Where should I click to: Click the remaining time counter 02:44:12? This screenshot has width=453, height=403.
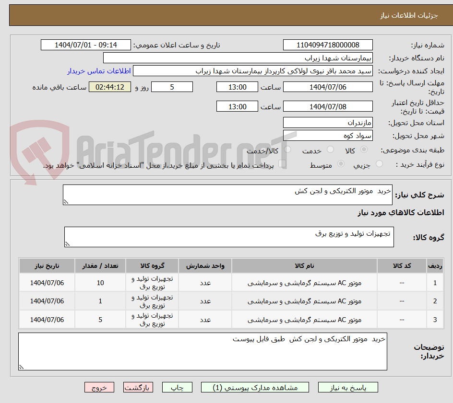(x=109, y=87)
